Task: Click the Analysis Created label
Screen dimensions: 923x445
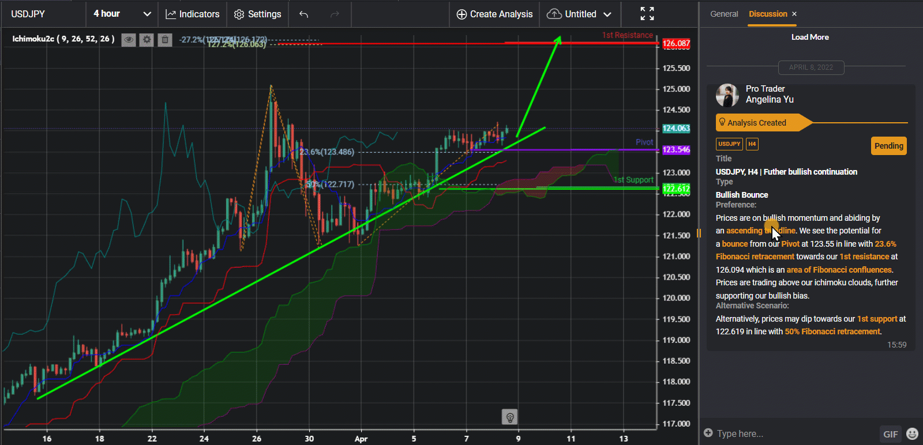Action: (x=756, y=123)
